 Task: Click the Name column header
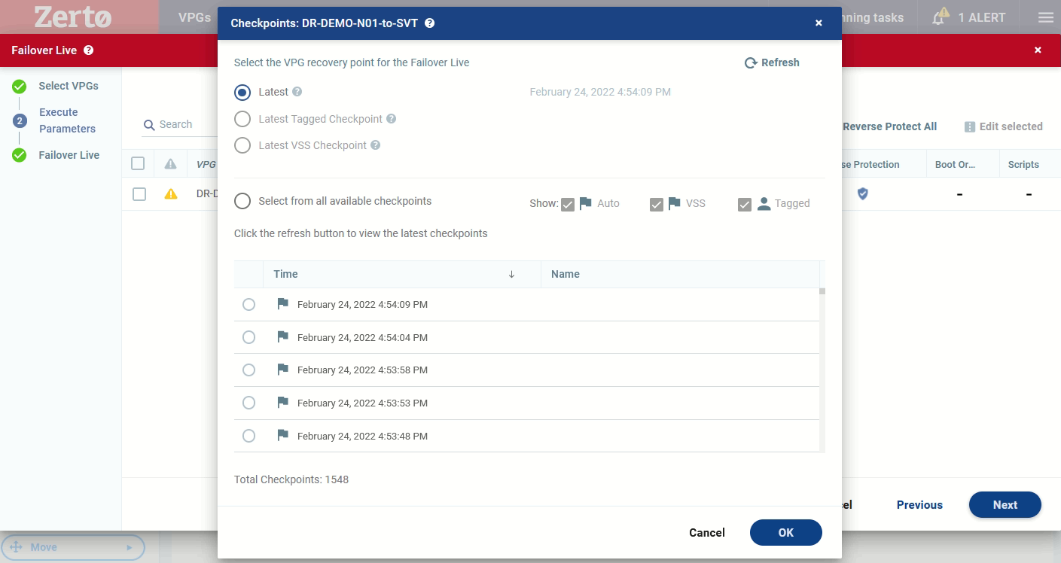click(x=680, y=274)
